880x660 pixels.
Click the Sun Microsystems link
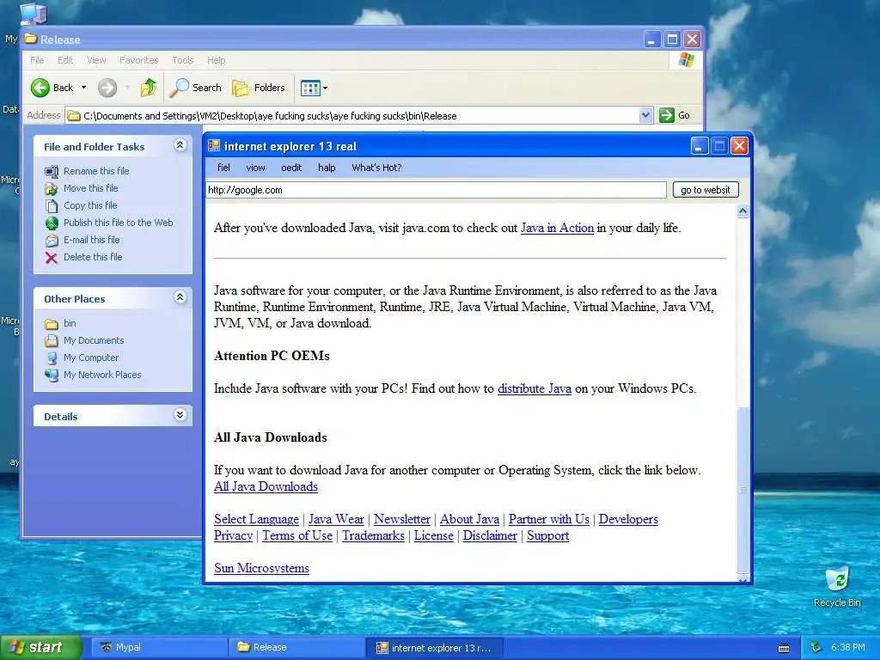coord(261,568)
